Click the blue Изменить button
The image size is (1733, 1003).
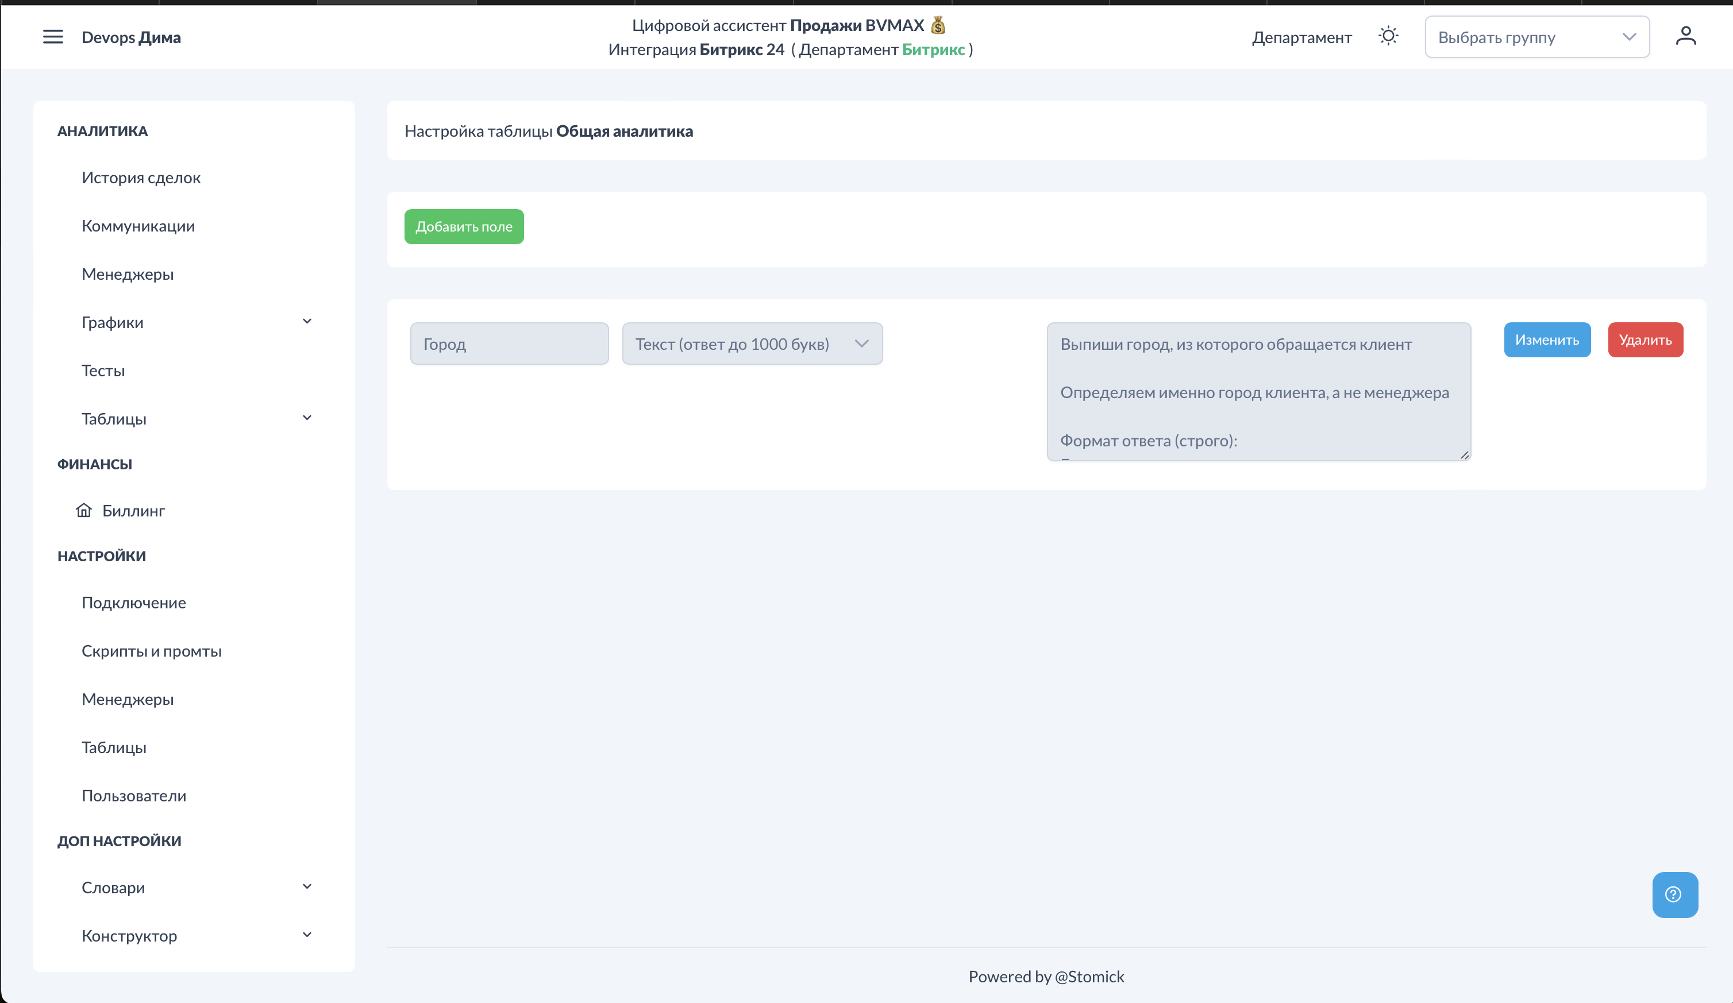1547,340
